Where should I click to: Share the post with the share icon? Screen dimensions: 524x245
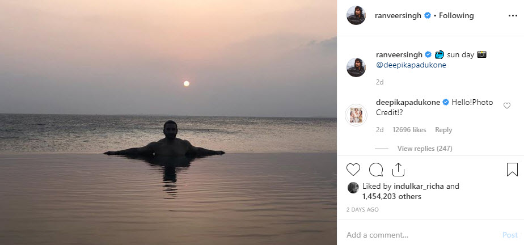(398, 169)
